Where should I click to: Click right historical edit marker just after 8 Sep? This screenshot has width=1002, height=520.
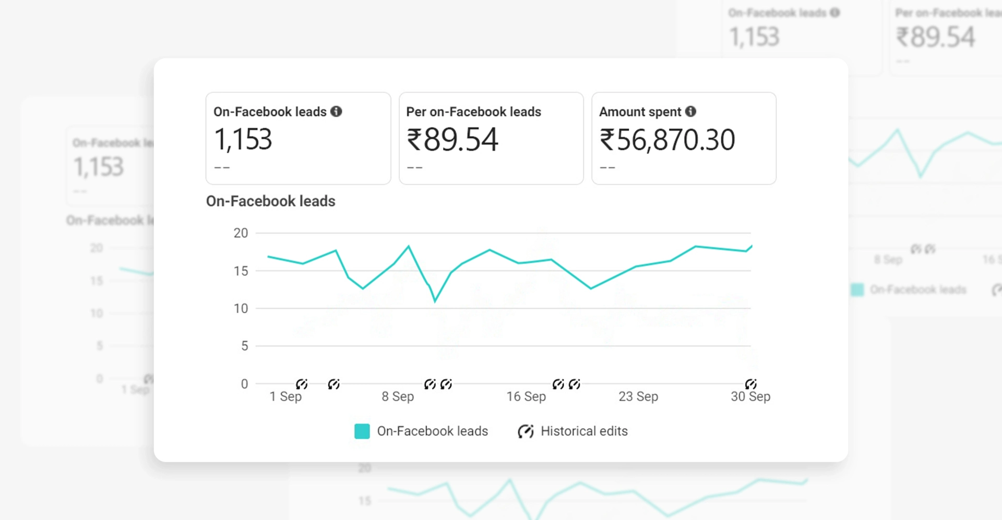click(446, 384)
